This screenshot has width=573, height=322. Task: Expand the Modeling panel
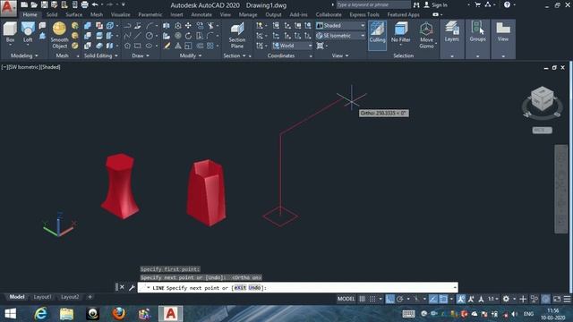24,55
